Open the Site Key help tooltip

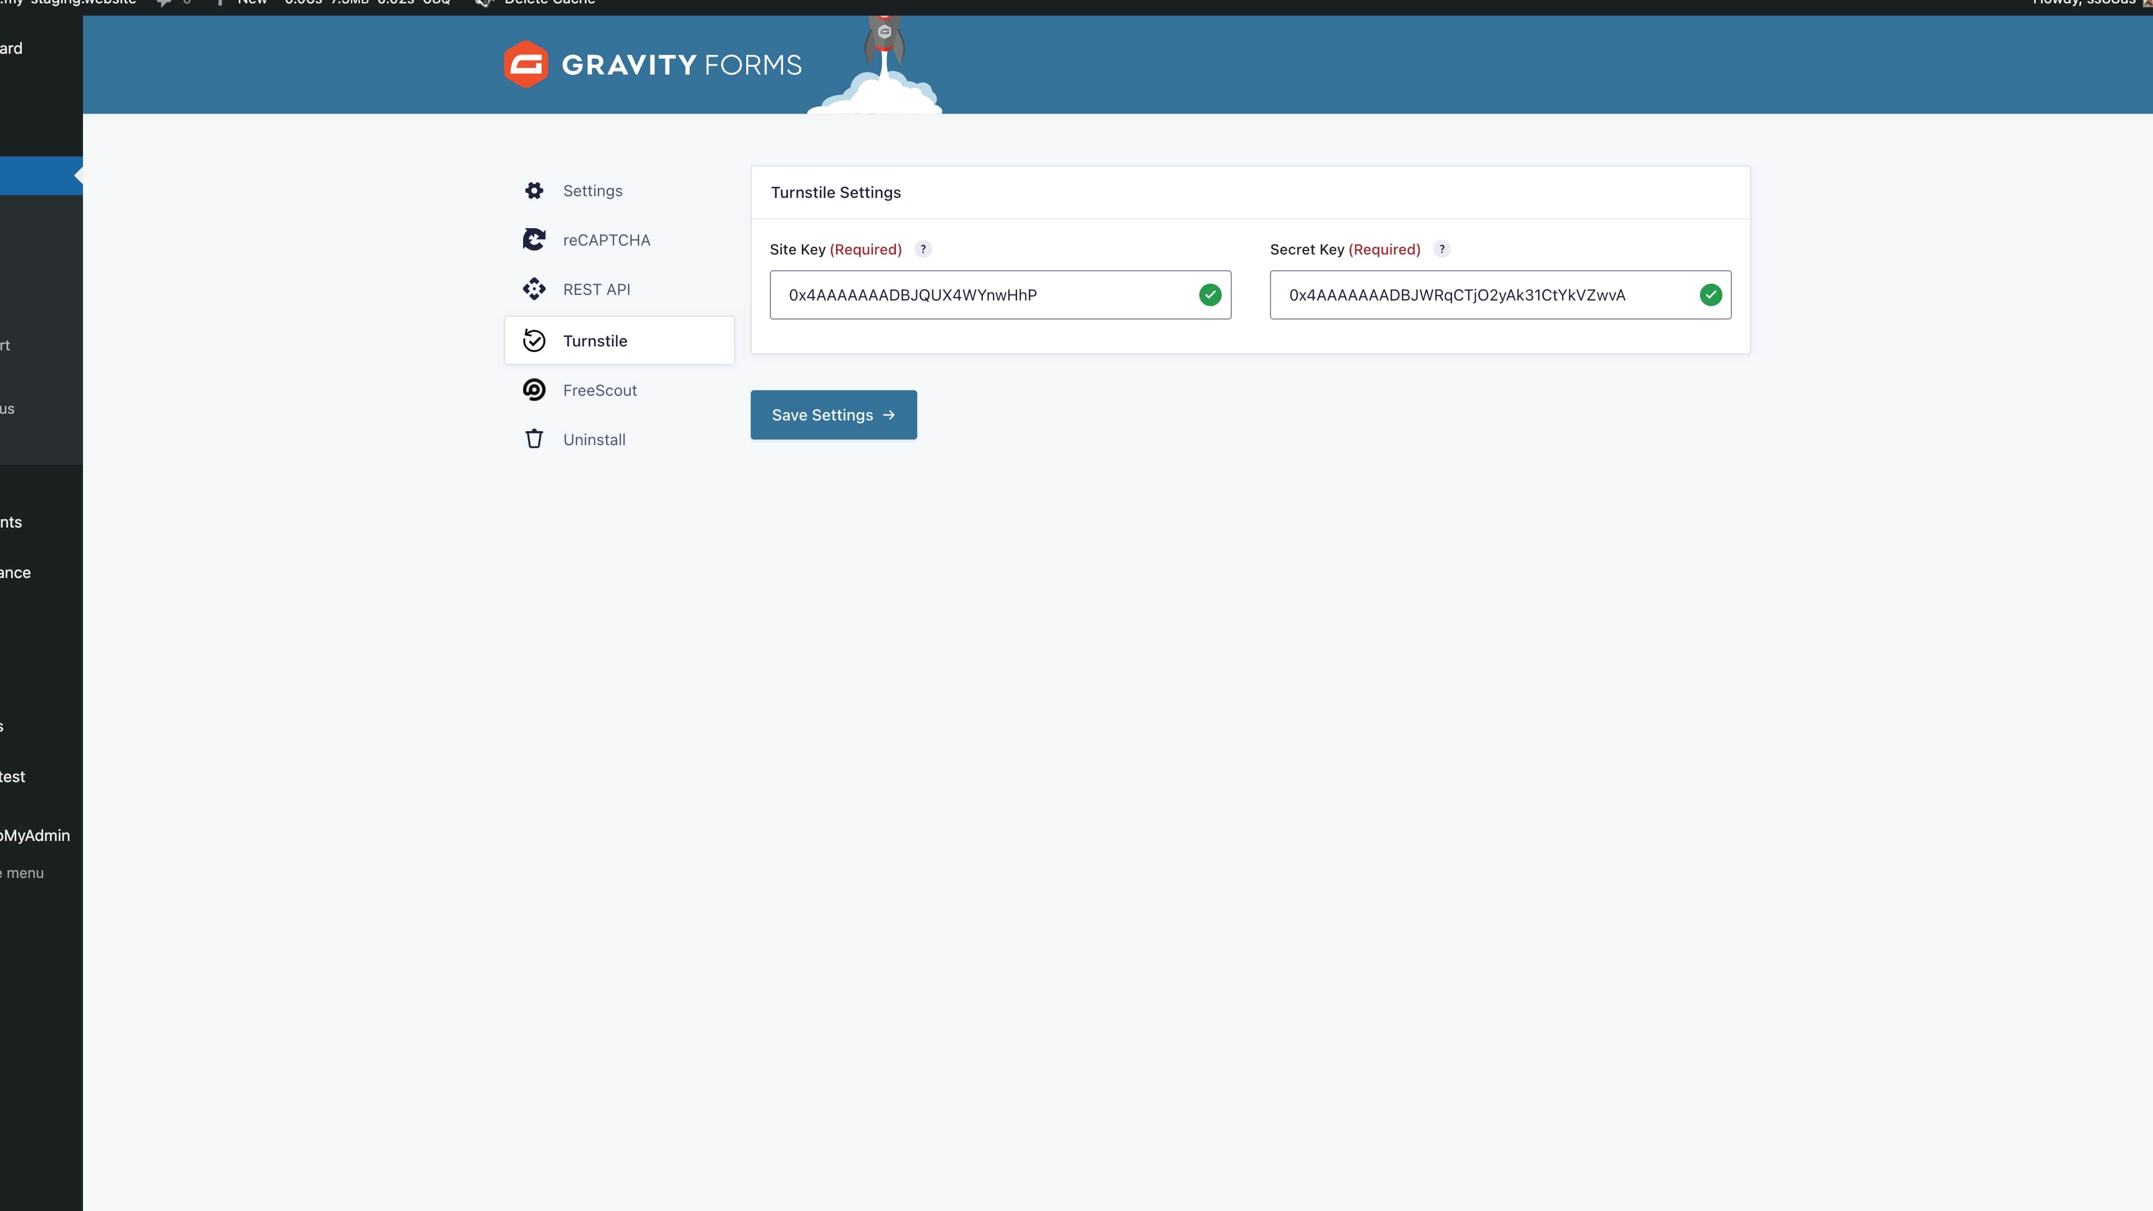point(923,249)
